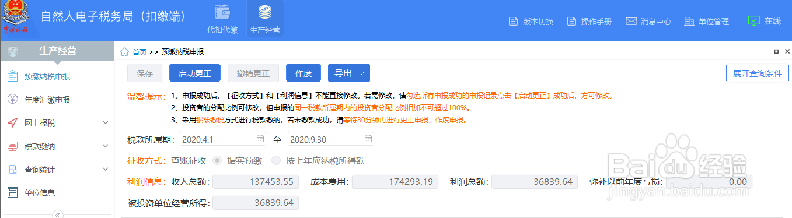Click the 单位信息 list icon
This screenshot has width=792, height=218.
pyautogui.click(x=12, y=192)
